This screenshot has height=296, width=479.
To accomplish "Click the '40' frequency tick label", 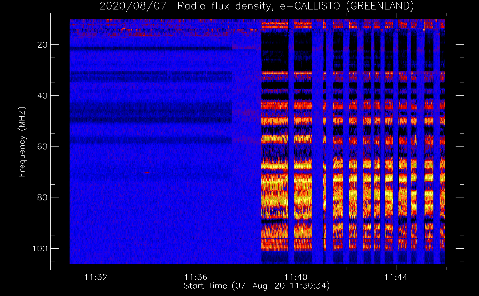I will coord(42,96).
